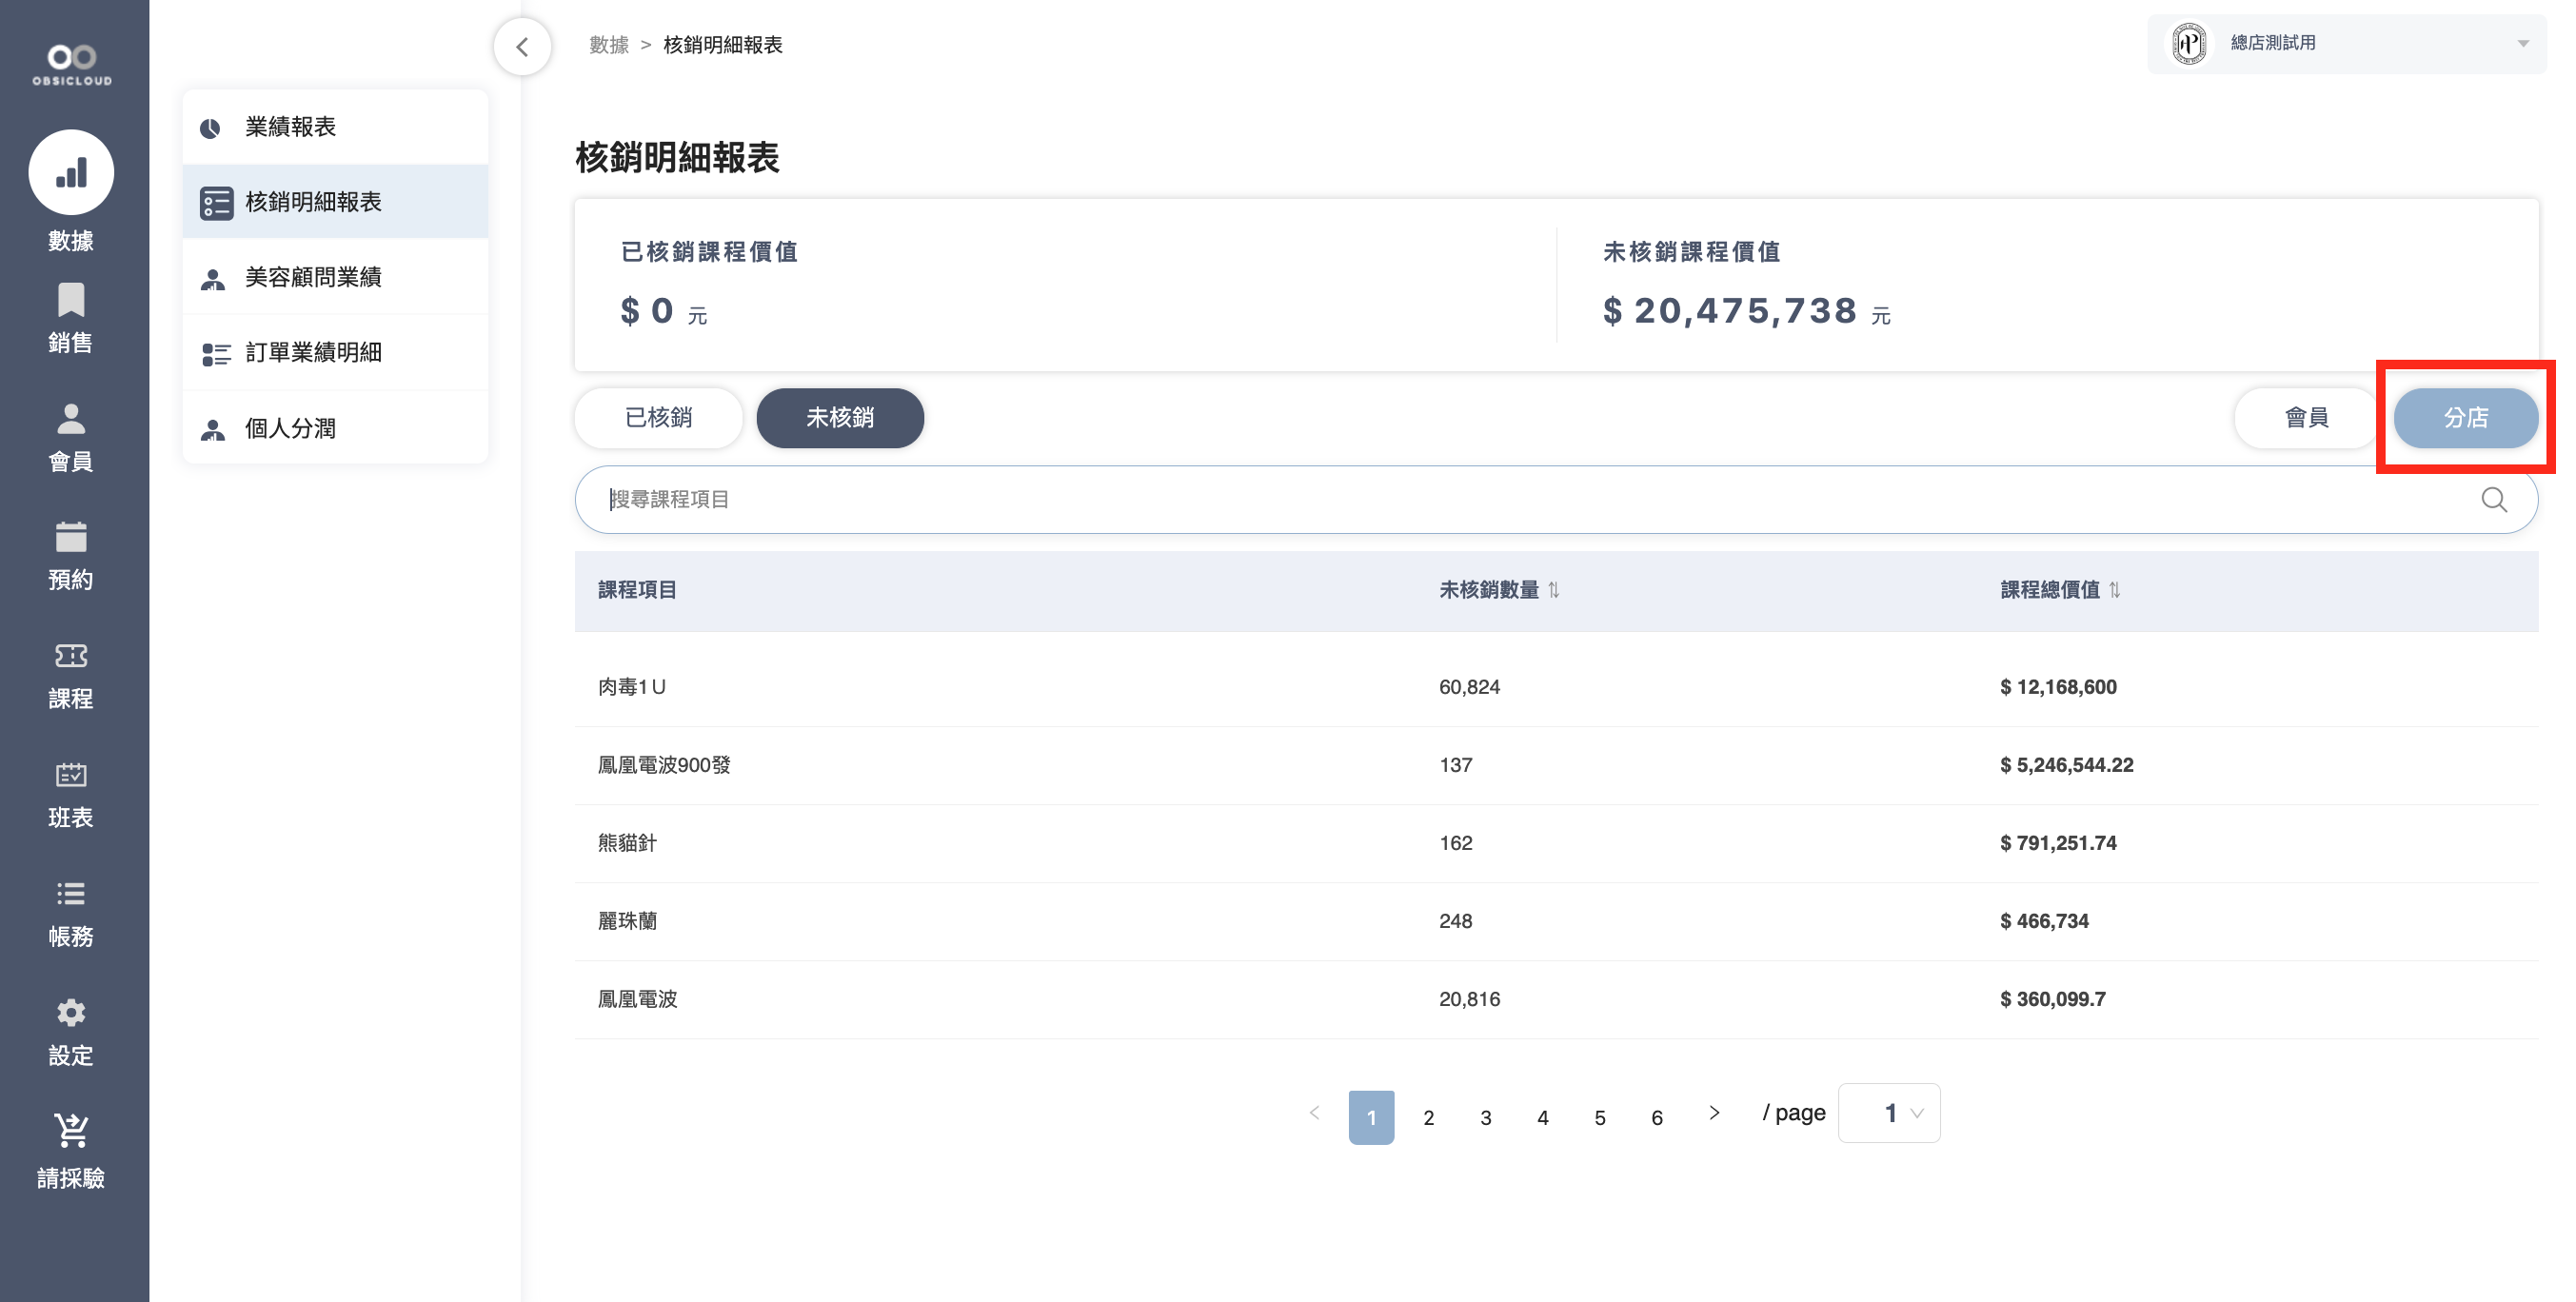Open the 課程 ticket icon
Image resolution: width=2576 pixels, height=1302 pixels.
pyautogui.click(x=71, y=656)
